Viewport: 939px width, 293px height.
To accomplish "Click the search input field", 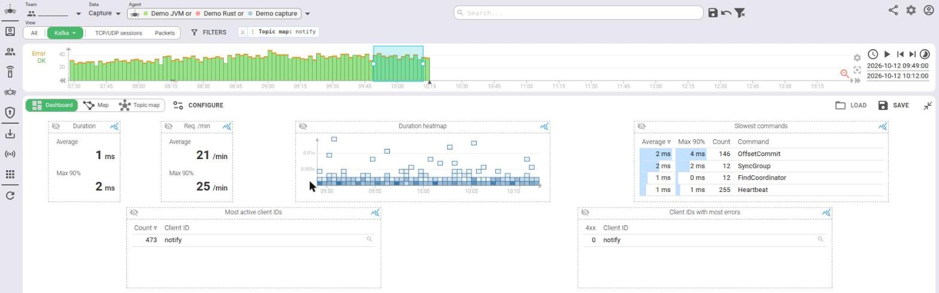I will click(x=578, y=13).
